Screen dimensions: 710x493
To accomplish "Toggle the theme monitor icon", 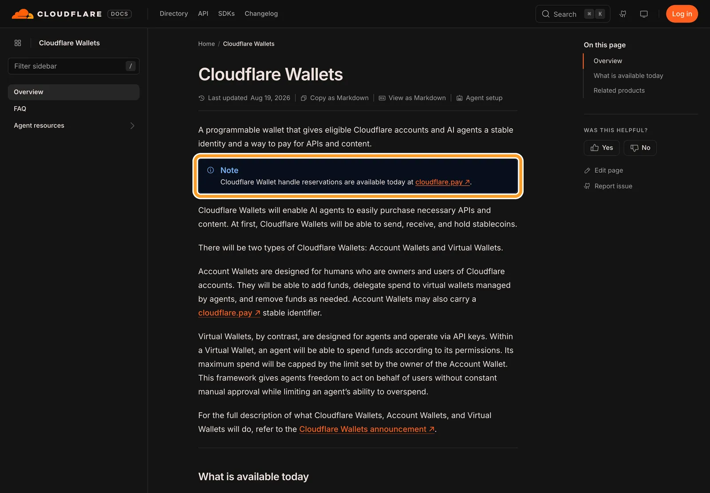I will 644,14.
